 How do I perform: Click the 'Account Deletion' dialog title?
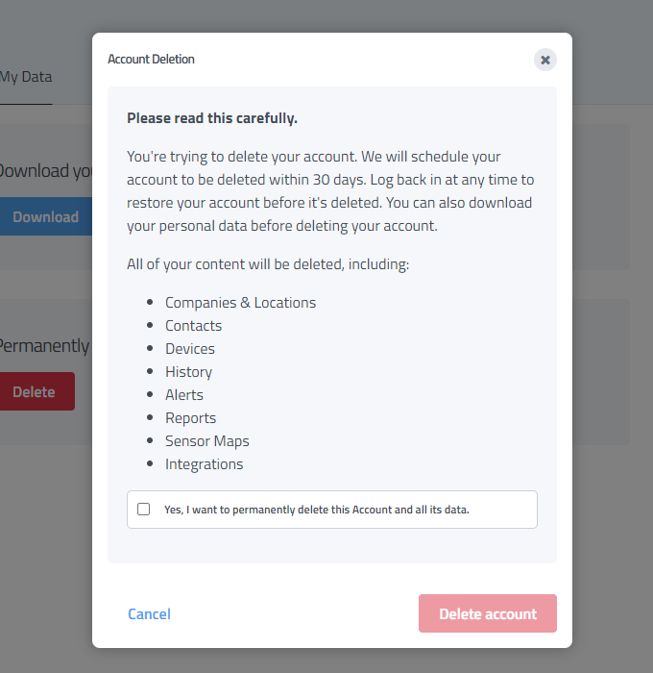click(151, 60)
